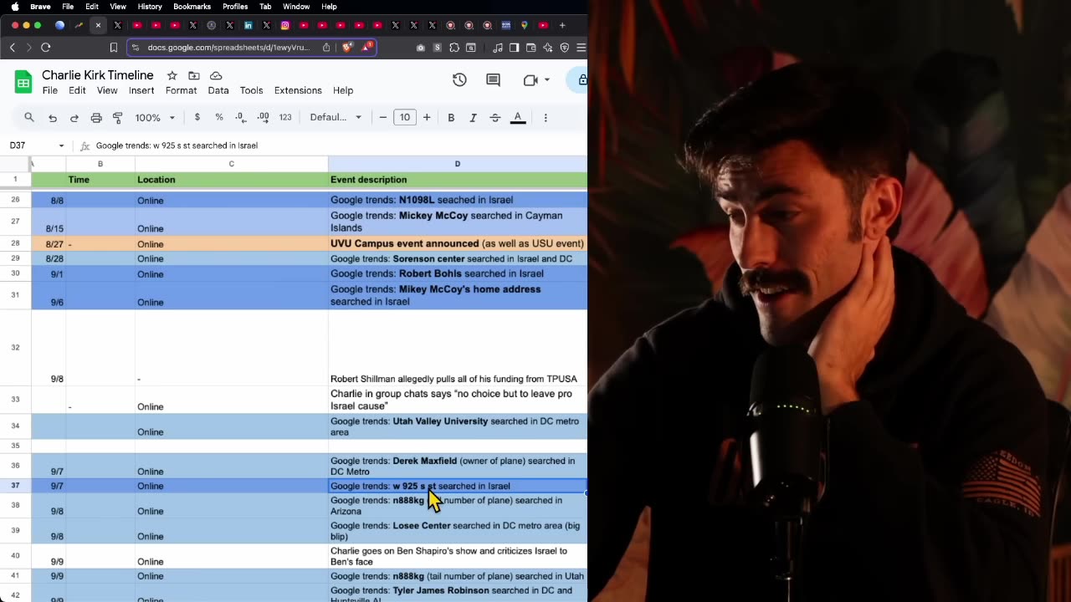Format cells as percent
The image size is (1071, 602).
coord(219,117)
